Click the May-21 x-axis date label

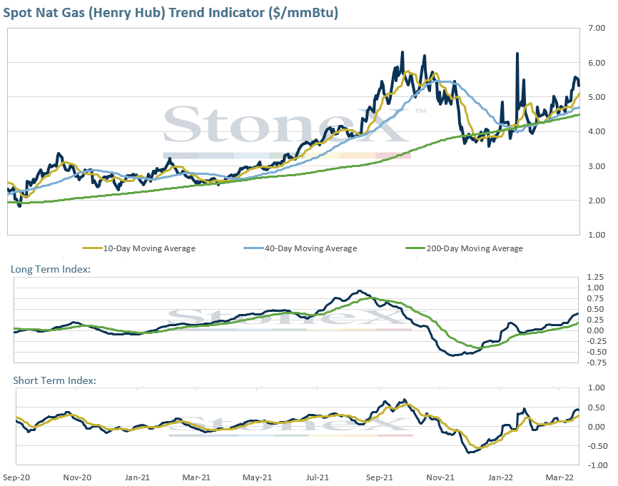click(x=257, y=477)
